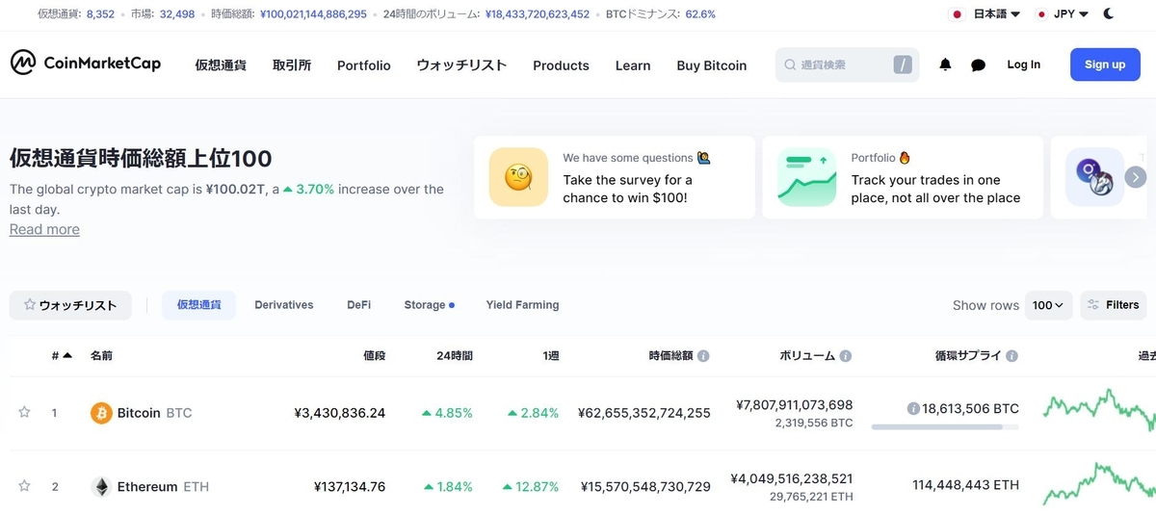The width and height of the screenshot is (1156, 514).
Task: Select the Storage tab
Action: pyautogui.click(x=430, y=305)
